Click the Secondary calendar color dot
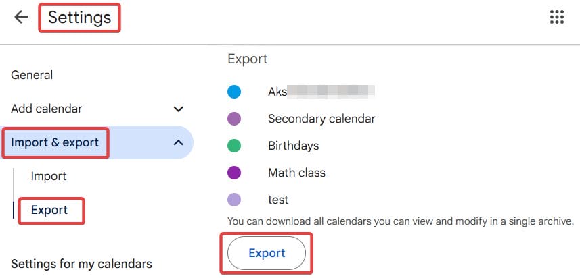580x278 pixels. 234,119
